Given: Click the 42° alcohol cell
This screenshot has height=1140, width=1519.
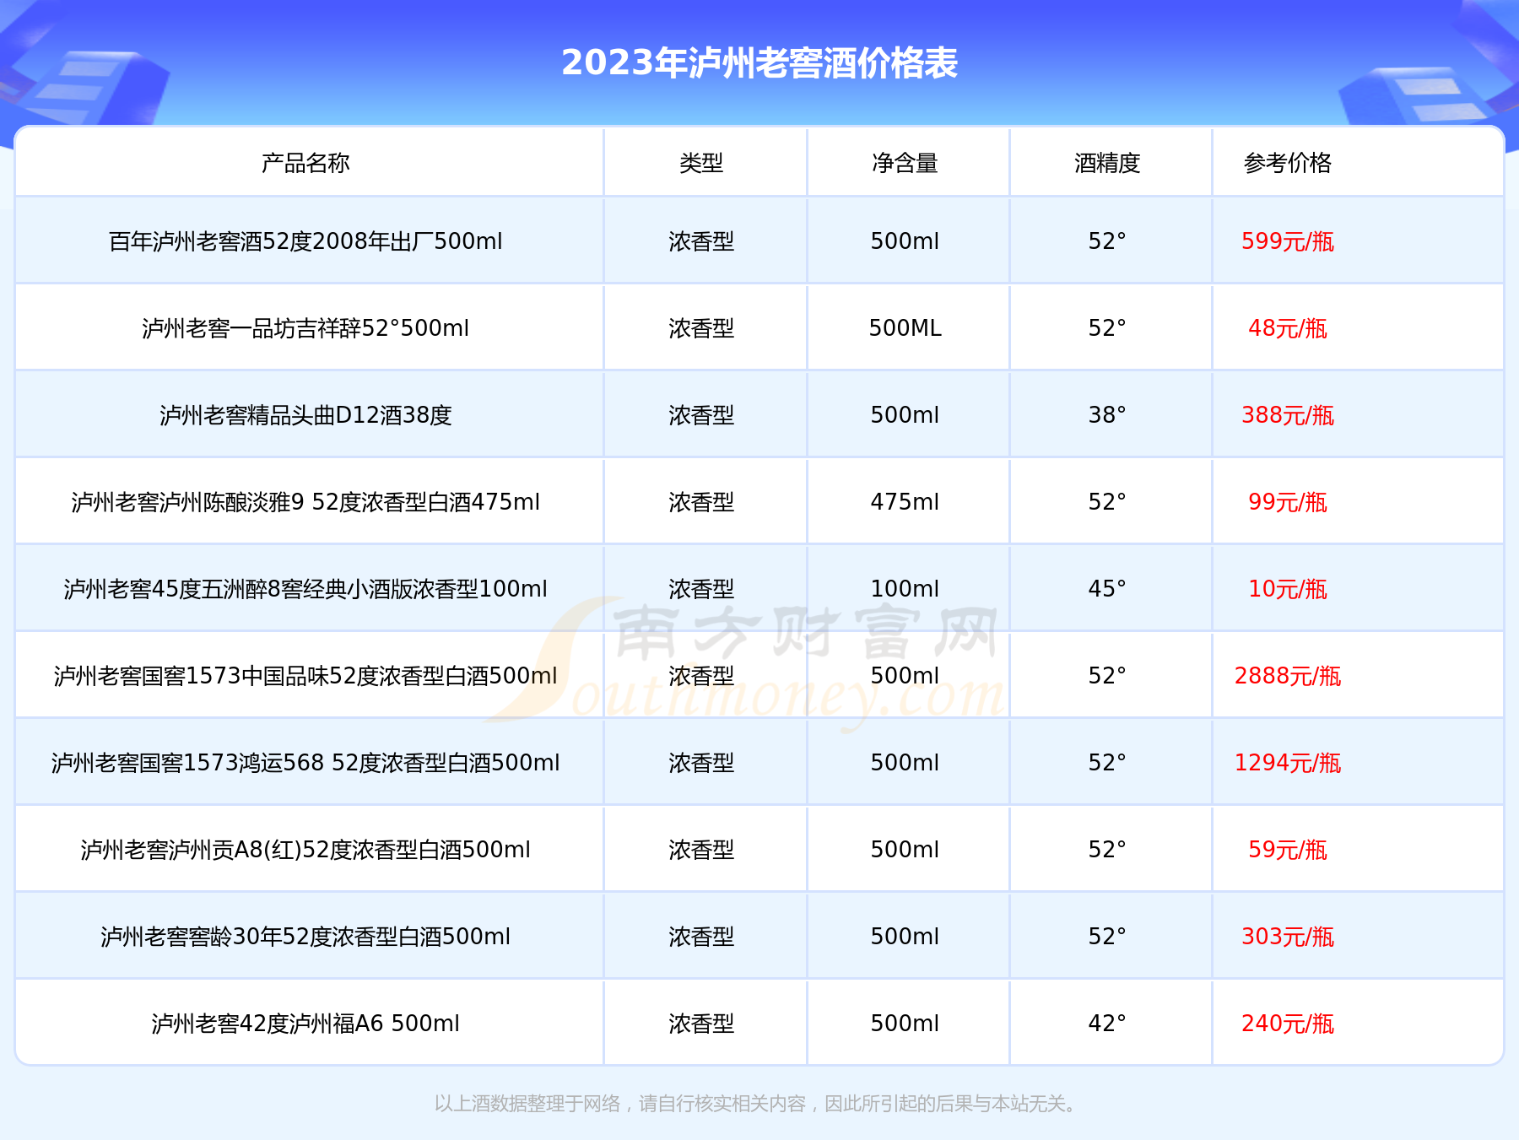Looking at the screenshot, I should click(x=1107, y=1024).
